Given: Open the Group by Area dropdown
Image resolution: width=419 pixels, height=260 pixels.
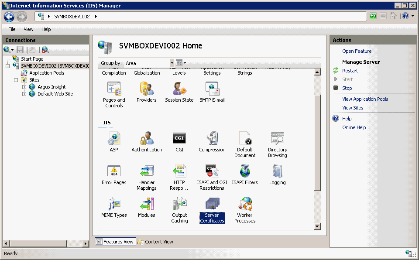Looking at the screenshot, I should 172,63.
